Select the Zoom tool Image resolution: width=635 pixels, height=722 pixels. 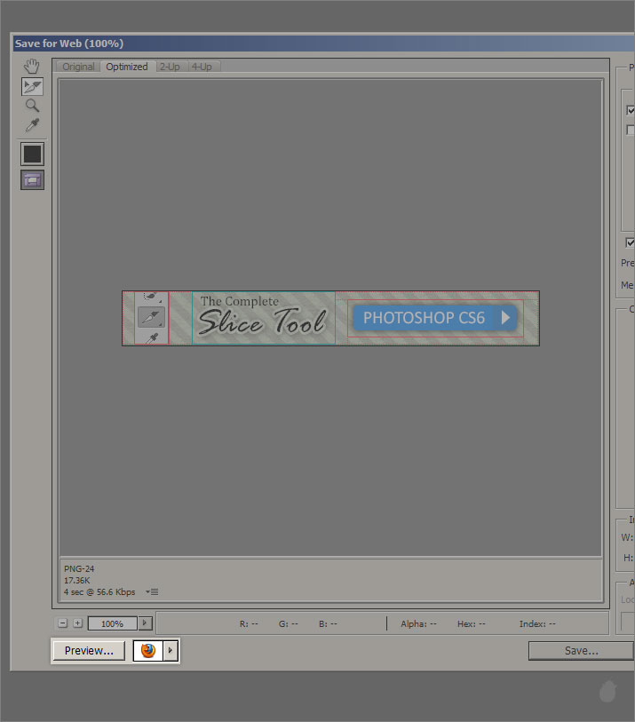pyautogui.click(x=32, y=106)
